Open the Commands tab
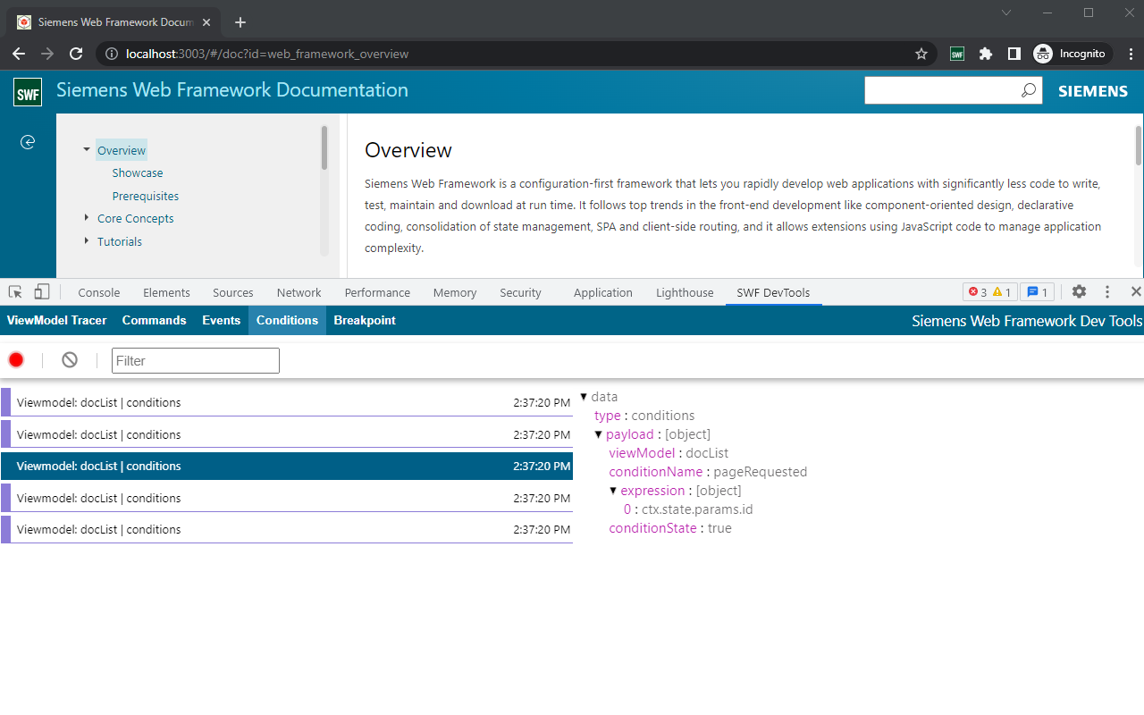The image size is (1144, 715). (x=155, y=320)
